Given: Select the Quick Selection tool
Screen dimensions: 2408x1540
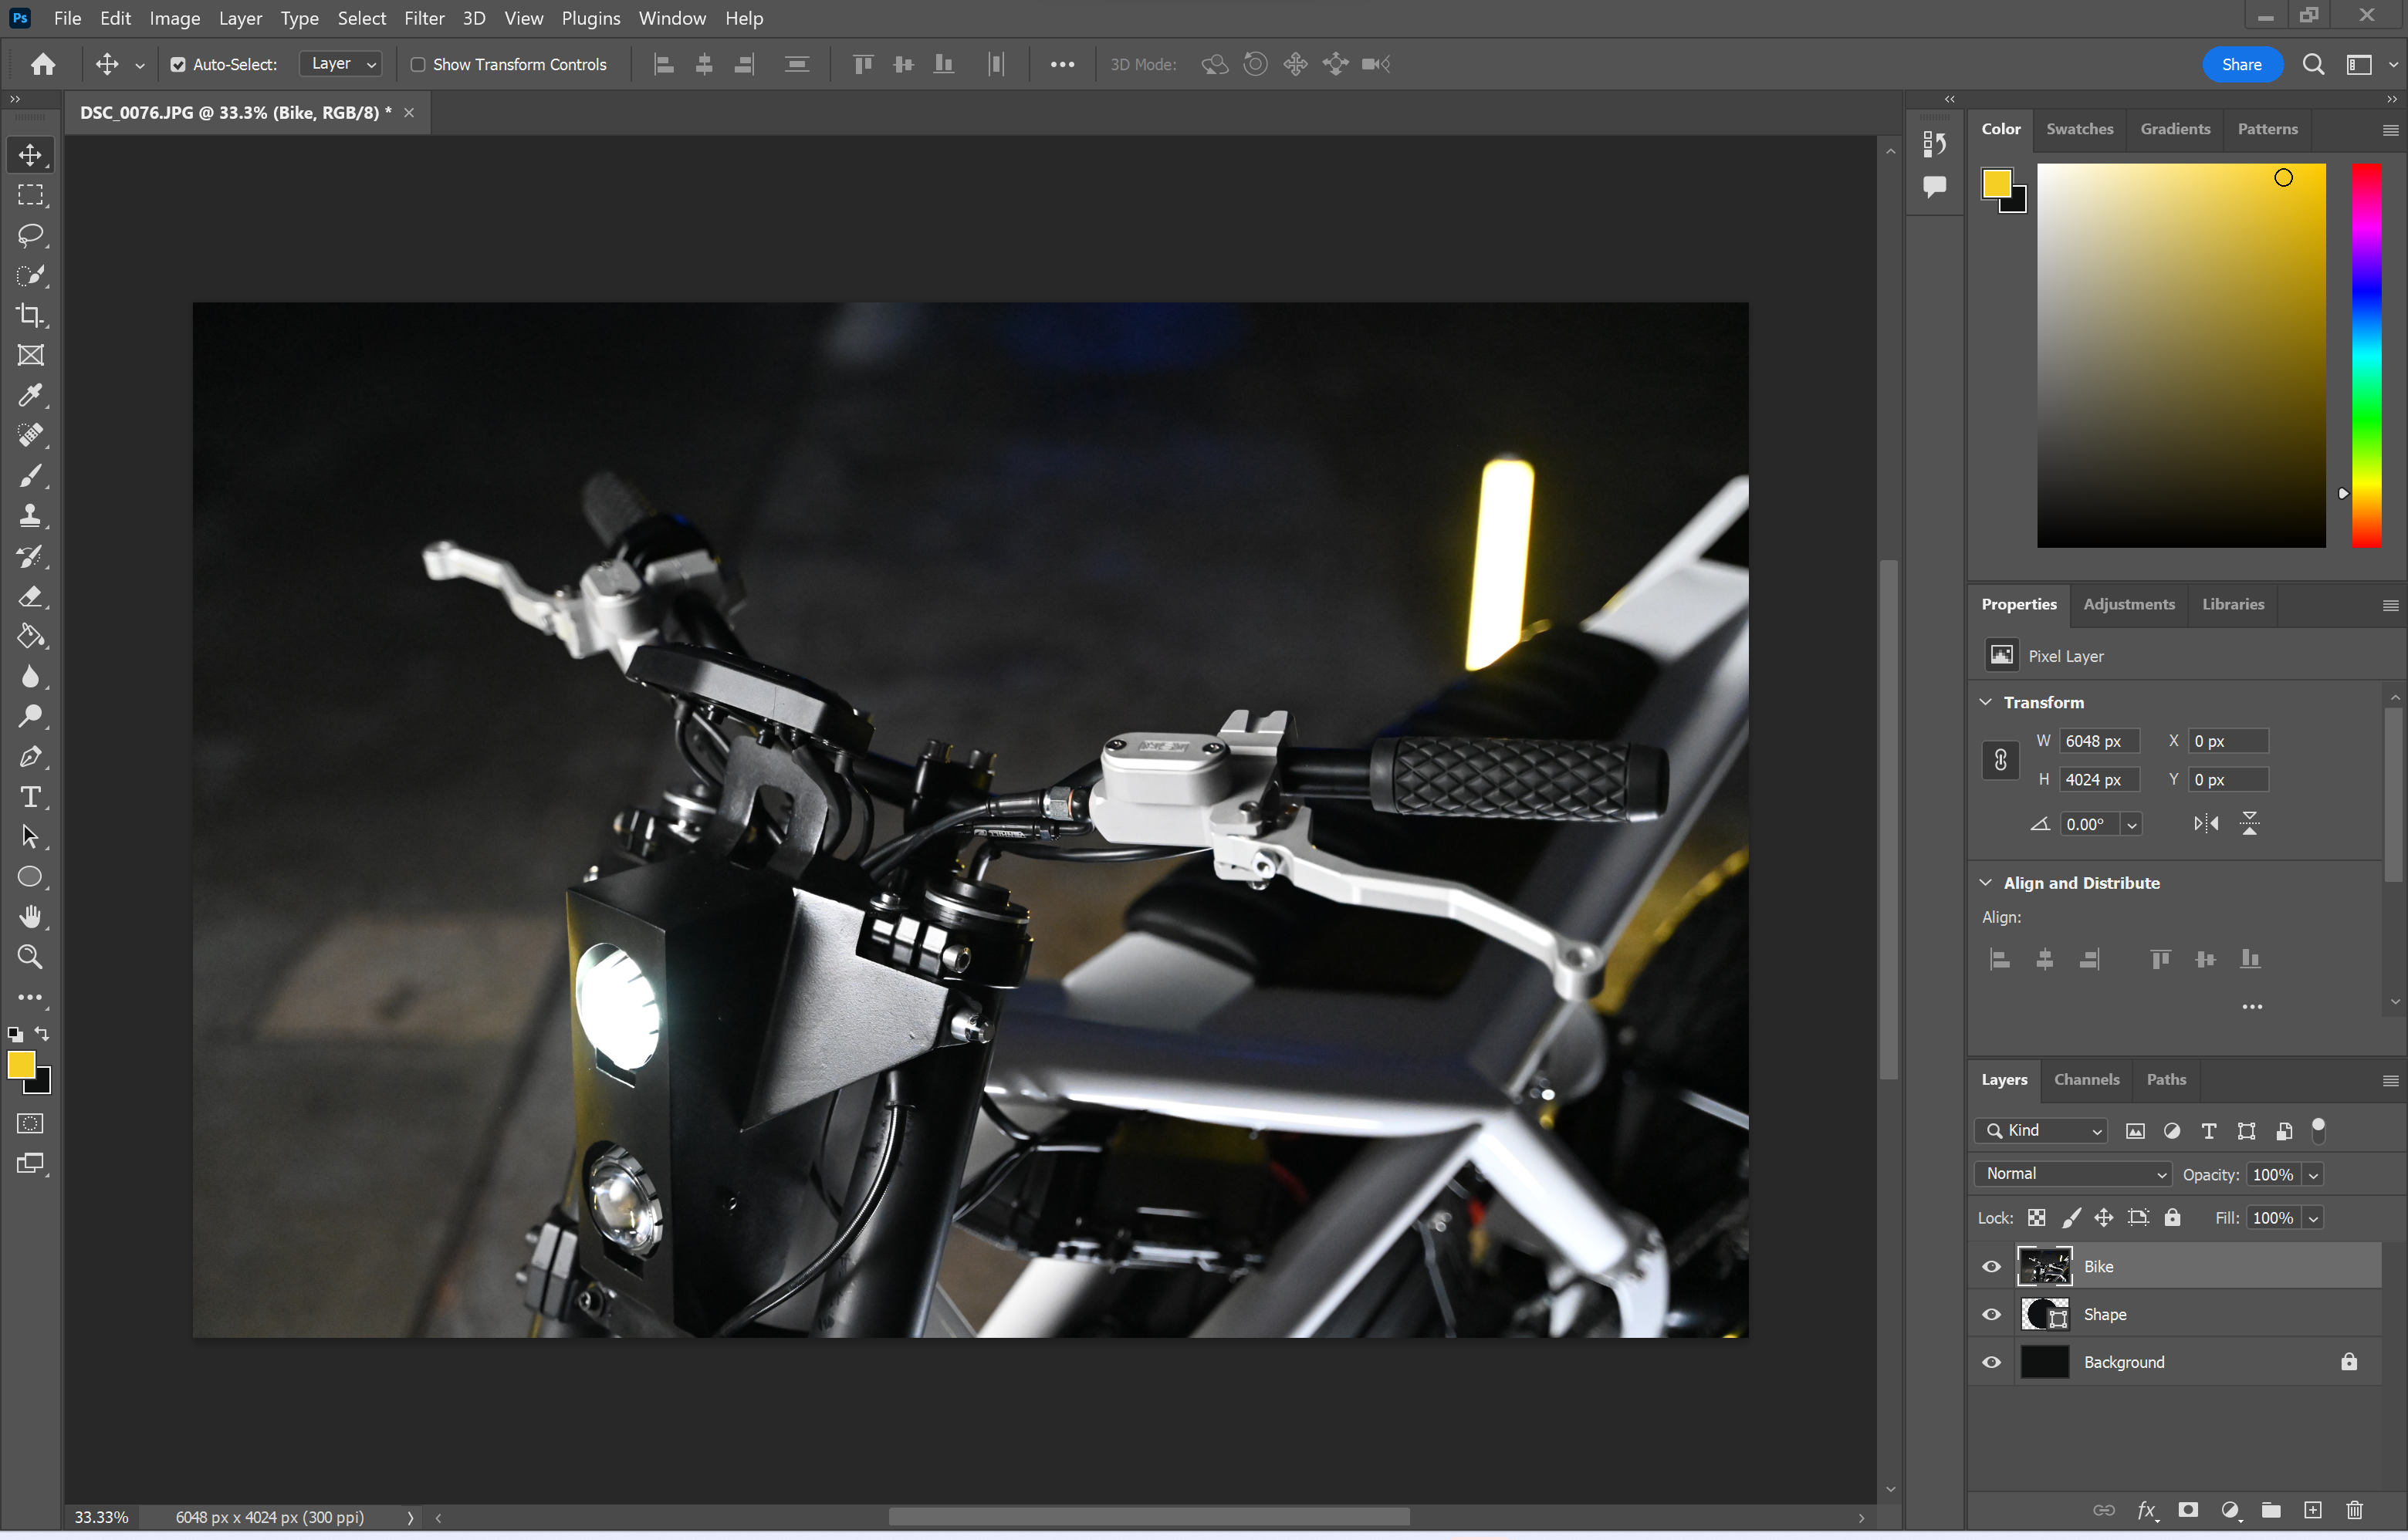Looking at the screenshot, I should coord(30,275).
